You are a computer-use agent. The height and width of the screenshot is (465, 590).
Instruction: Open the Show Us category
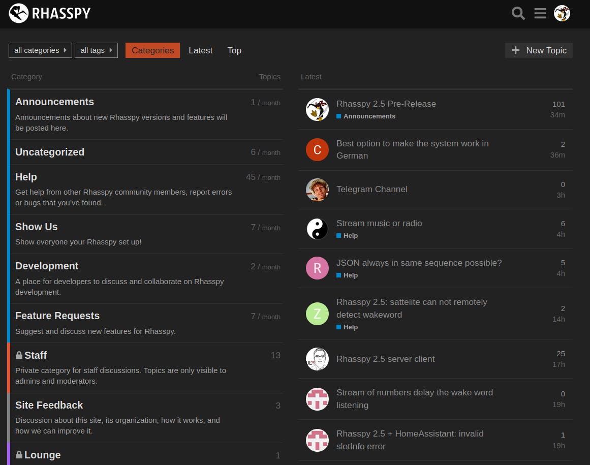(x=37, y=227)
